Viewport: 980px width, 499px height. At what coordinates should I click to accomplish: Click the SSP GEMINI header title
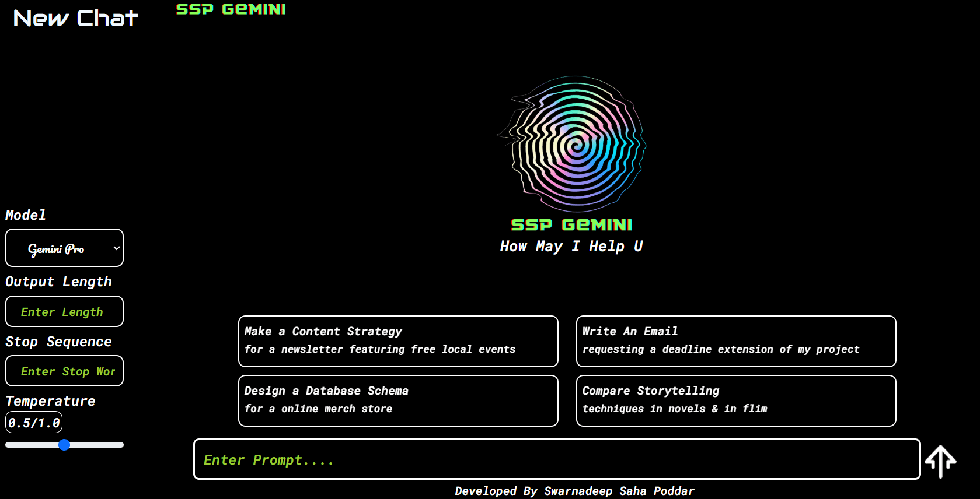click(x=231, y=9)
